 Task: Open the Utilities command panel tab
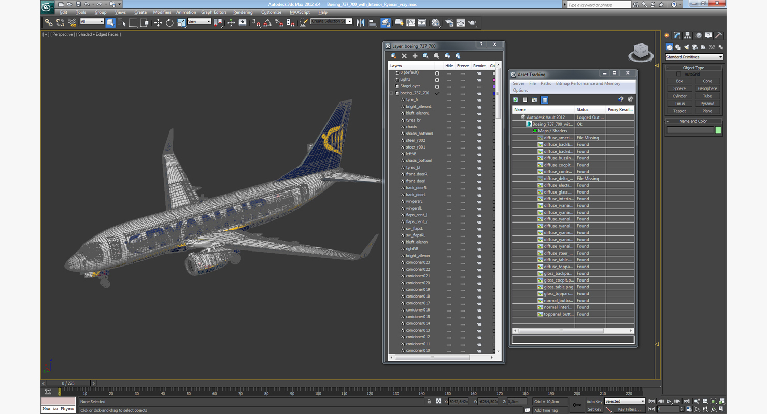719,35
